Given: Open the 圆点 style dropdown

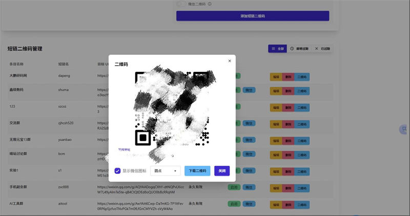Looking at the screenshot, I should 165,171.
